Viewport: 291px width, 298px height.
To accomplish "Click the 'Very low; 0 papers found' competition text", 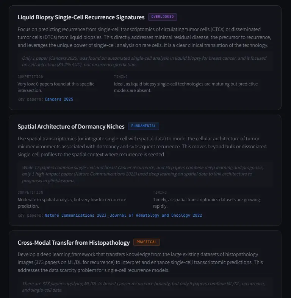I will pos(56,87).
